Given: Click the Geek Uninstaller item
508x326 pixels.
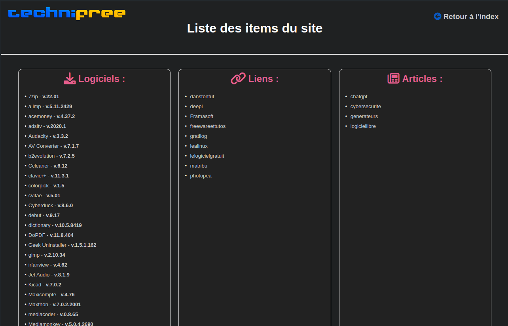Looking at the screenshot, I should click(47, 245).
